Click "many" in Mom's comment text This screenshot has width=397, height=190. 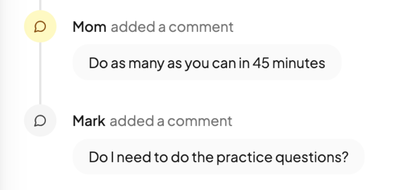[146, 63]
